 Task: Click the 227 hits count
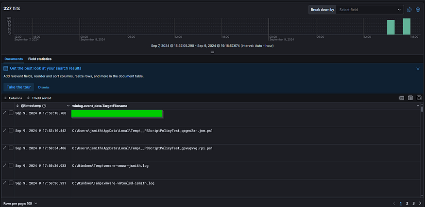pos(12,8)
